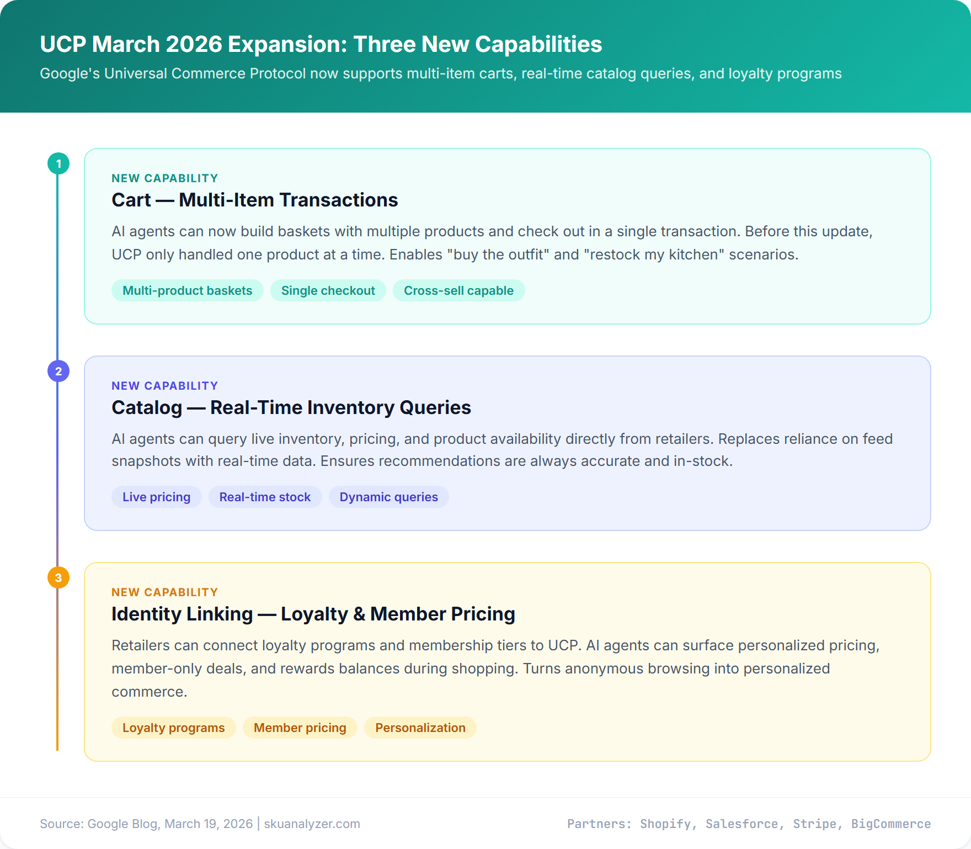Click the Live pricing tag
Image resolution: width=971 pixels, height=849 pixels.
pos(156,497)
